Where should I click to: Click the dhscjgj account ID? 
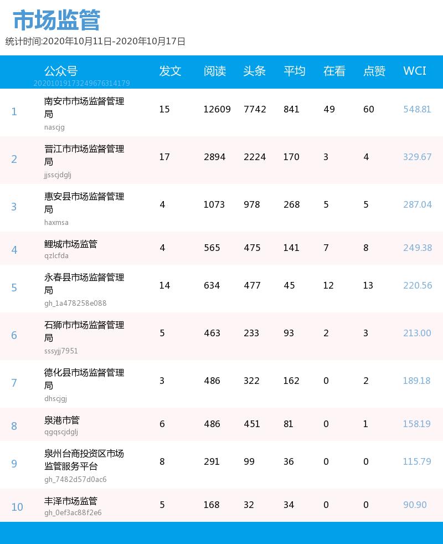point(55,398)
